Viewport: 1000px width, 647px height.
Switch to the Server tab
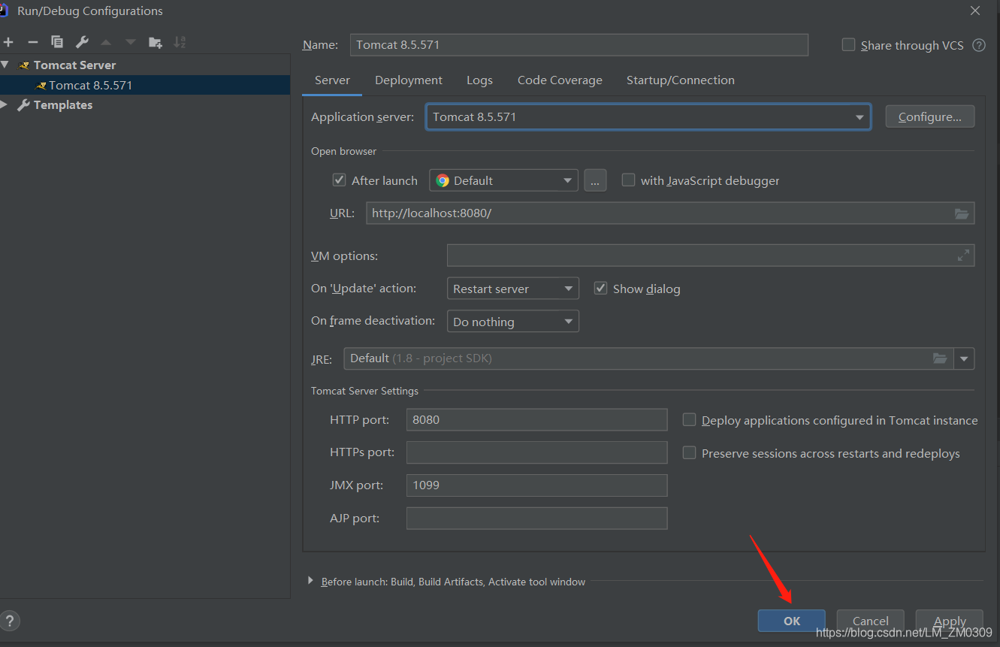coord(332,80)
